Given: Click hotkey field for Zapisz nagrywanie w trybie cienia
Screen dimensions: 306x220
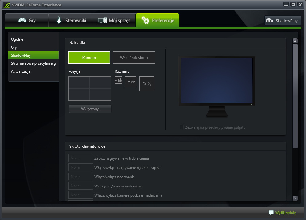Looking at the screenshot, I should coord(80,158).
